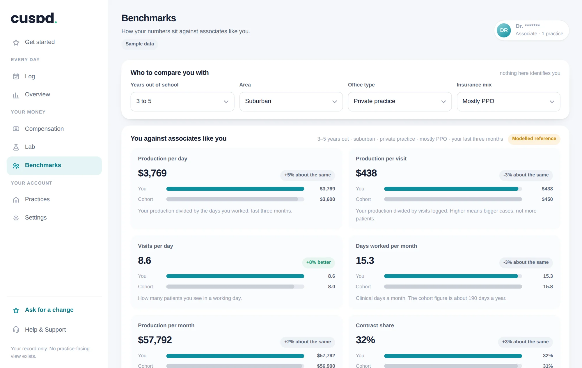Screen dimensions: 582x368
Task: Click the Lab flask icon
Action: point(16,147)
